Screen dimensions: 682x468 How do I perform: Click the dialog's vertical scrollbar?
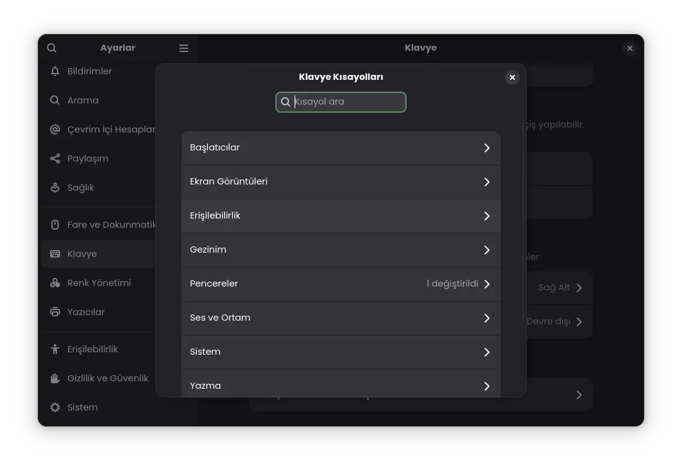(x=523, y=222)
